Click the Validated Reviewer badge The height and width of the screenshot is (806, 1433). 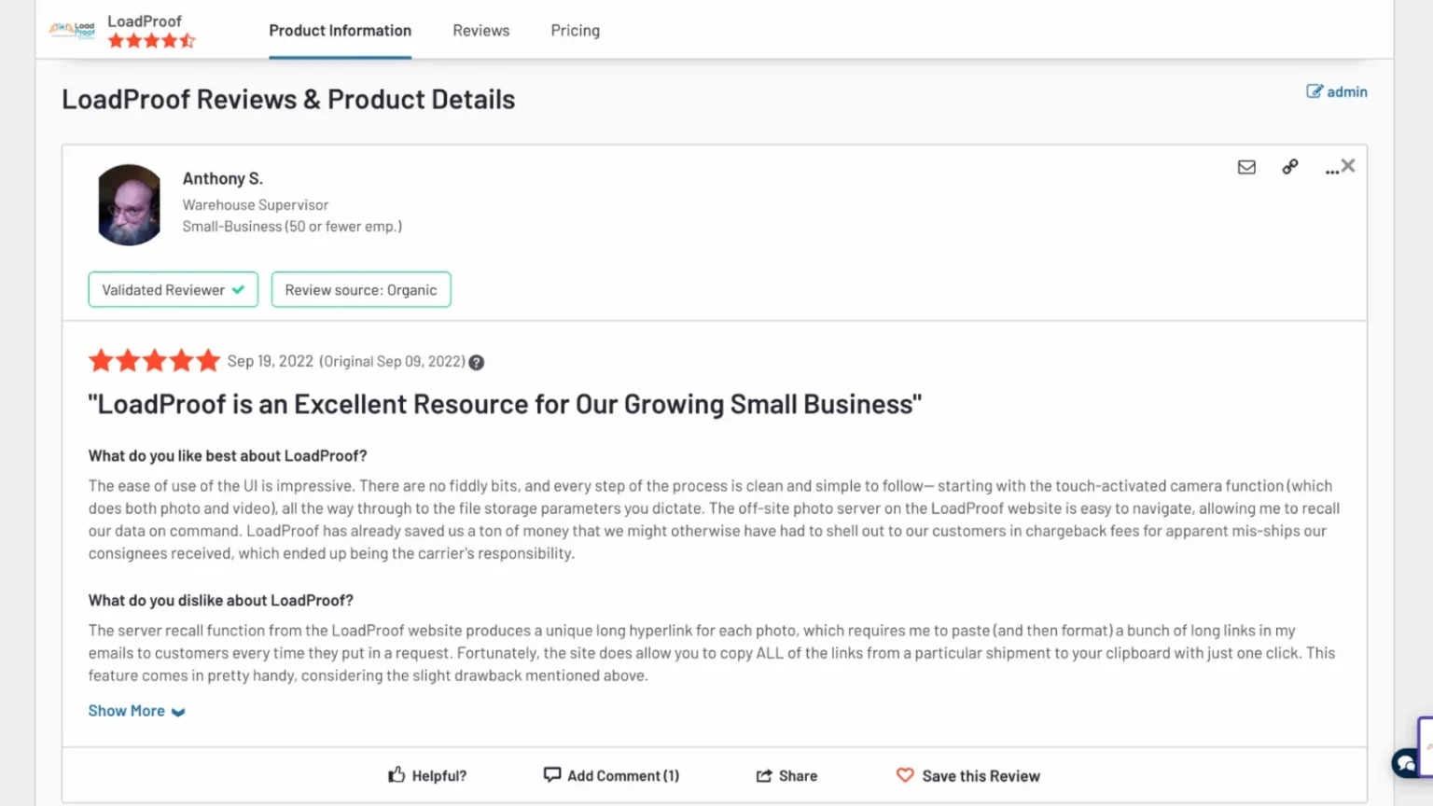pyautogui.click(x=174, y=289)
